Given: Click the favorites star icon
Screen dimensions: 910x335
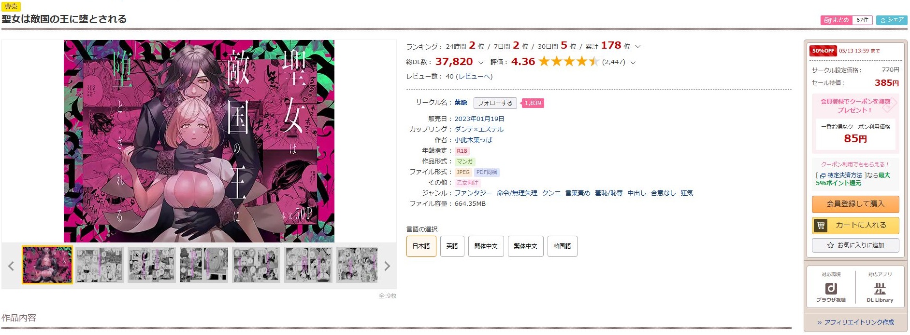Looking at the screenshot, I should tap(830, 245).
